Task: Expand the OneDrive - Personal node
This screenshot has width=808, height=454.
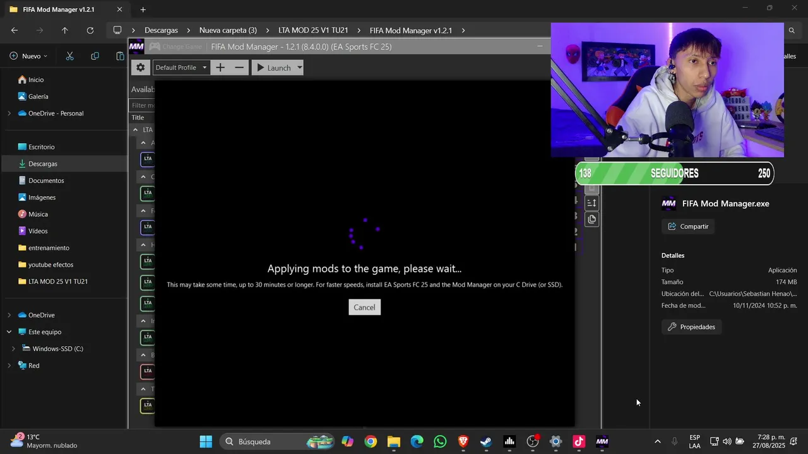Action: [x=9, y=113]
